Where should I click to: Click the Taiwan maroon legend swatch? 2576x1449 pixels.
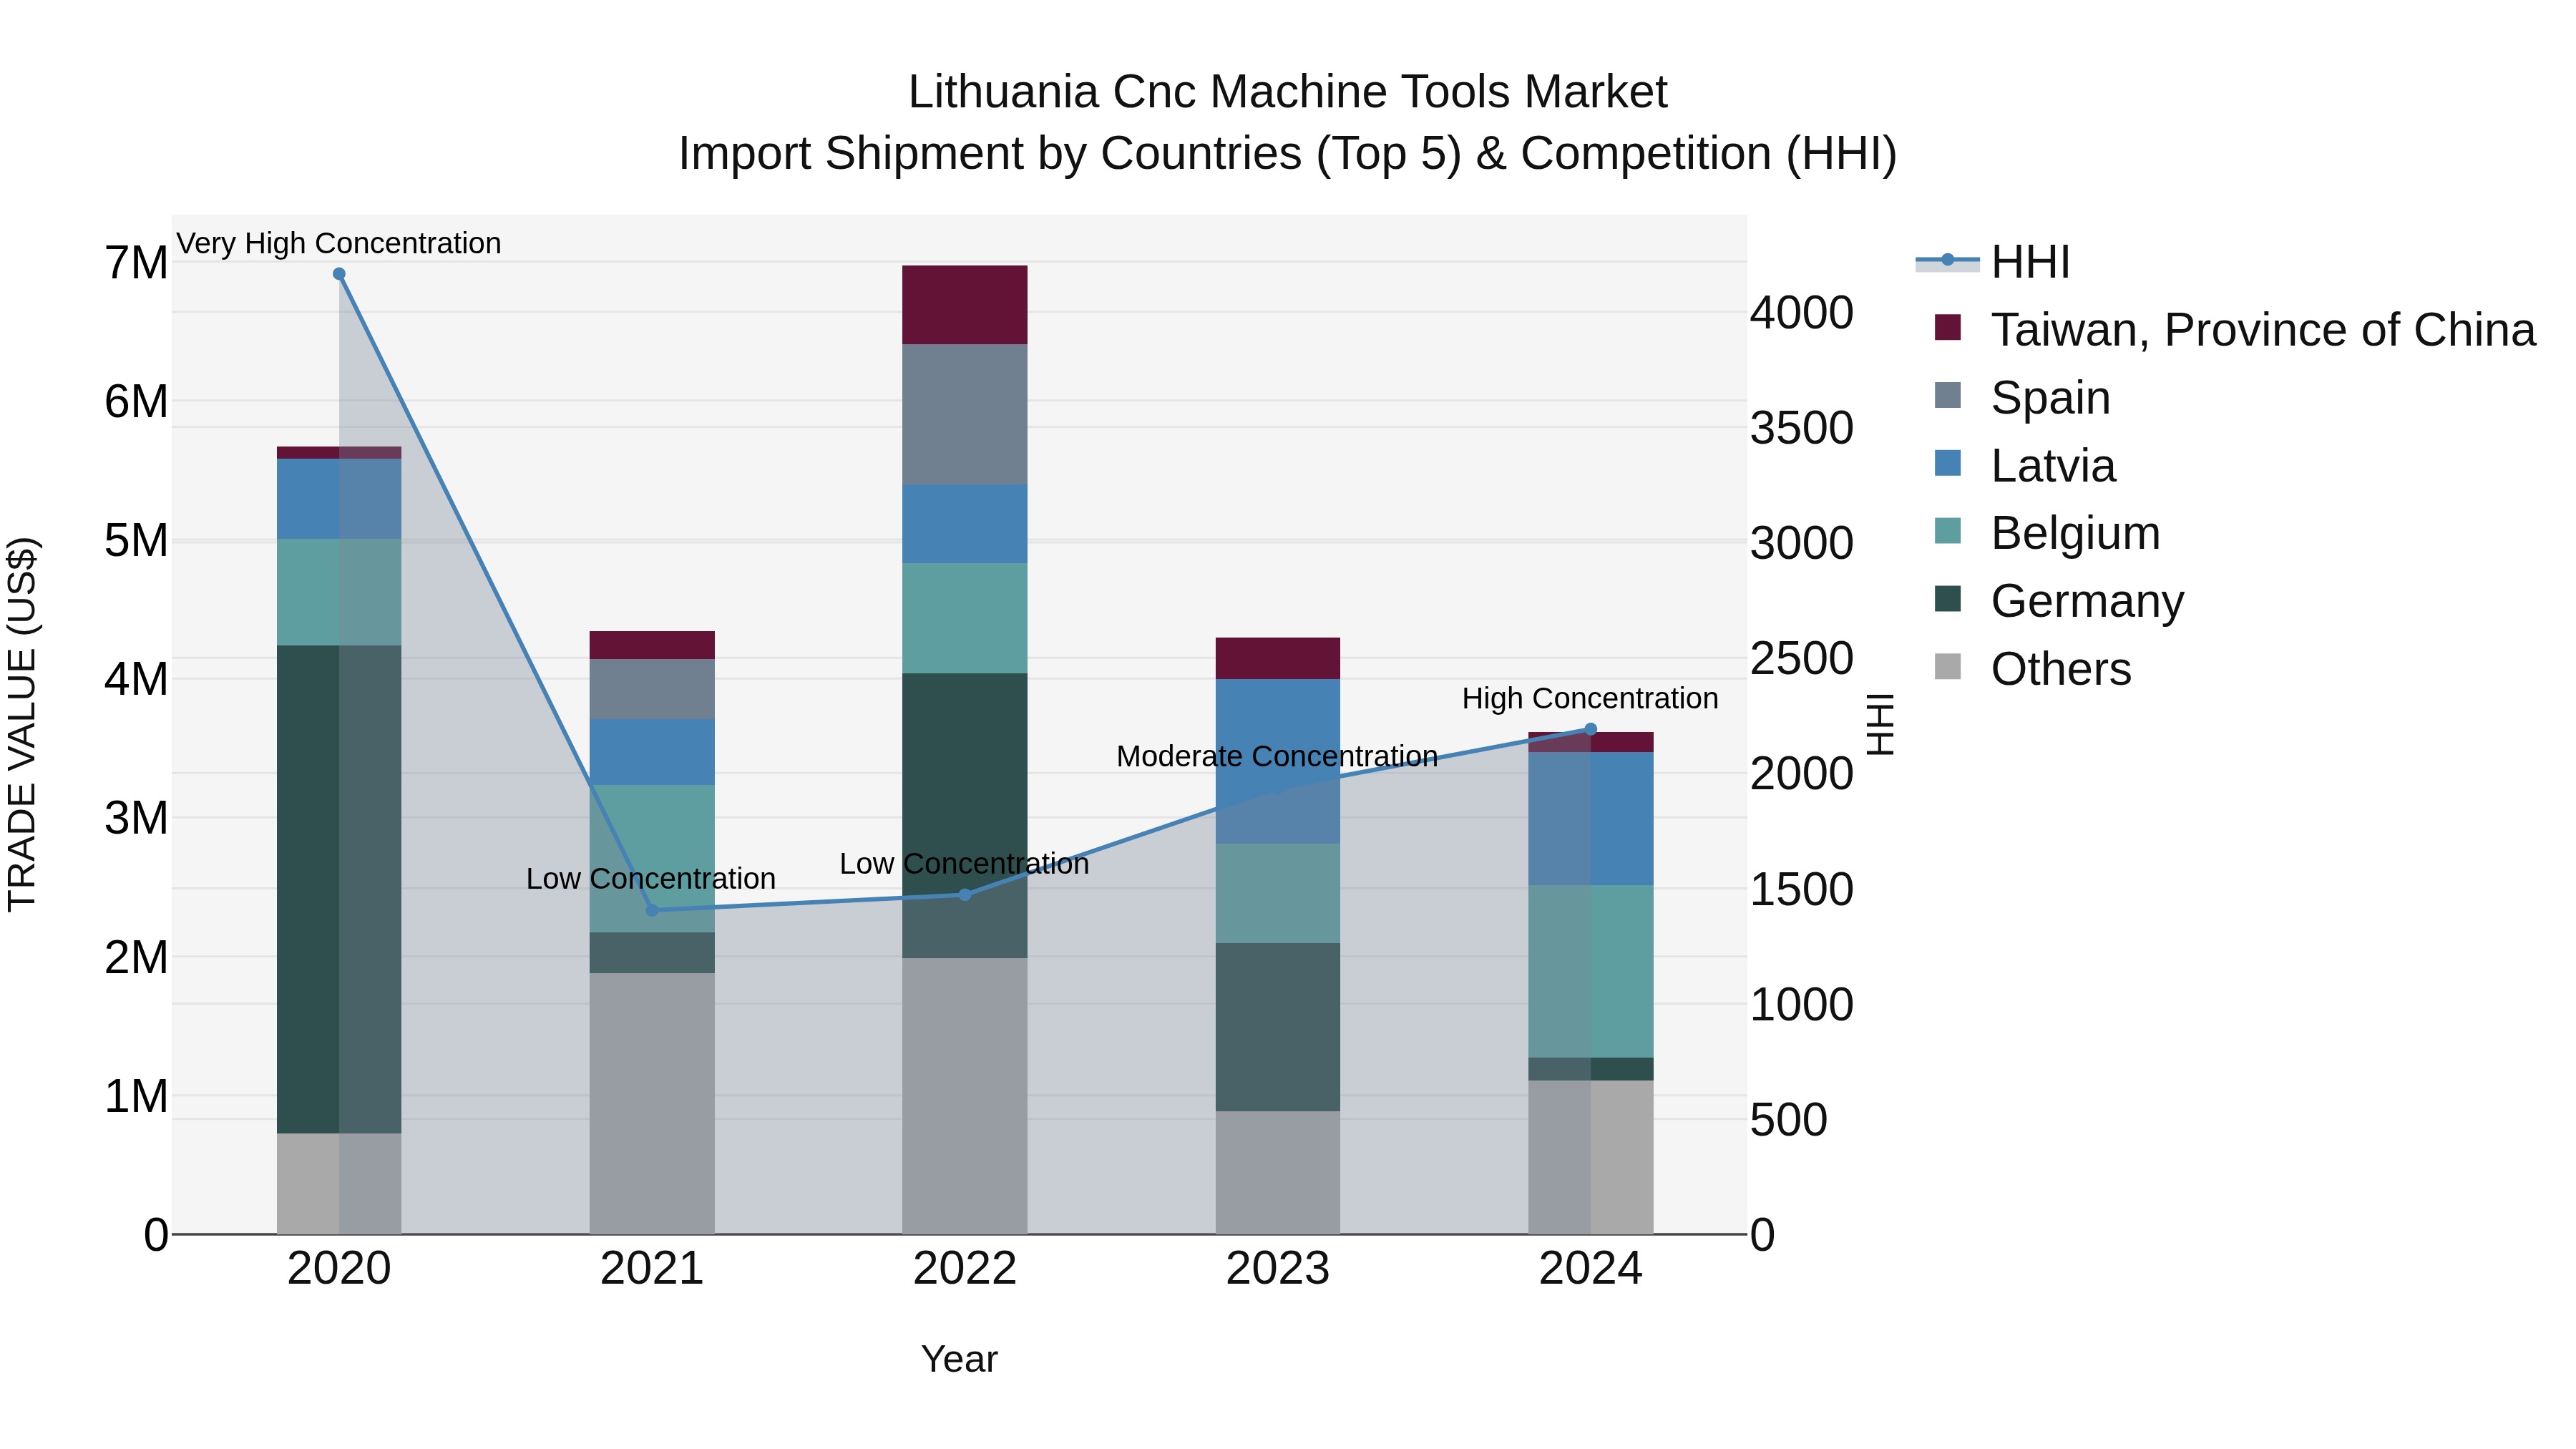point(1948,327)
